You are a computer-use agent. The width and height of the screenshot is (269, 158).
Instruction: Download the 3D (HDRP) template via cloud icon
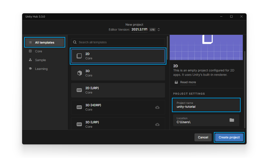point(157,107)
